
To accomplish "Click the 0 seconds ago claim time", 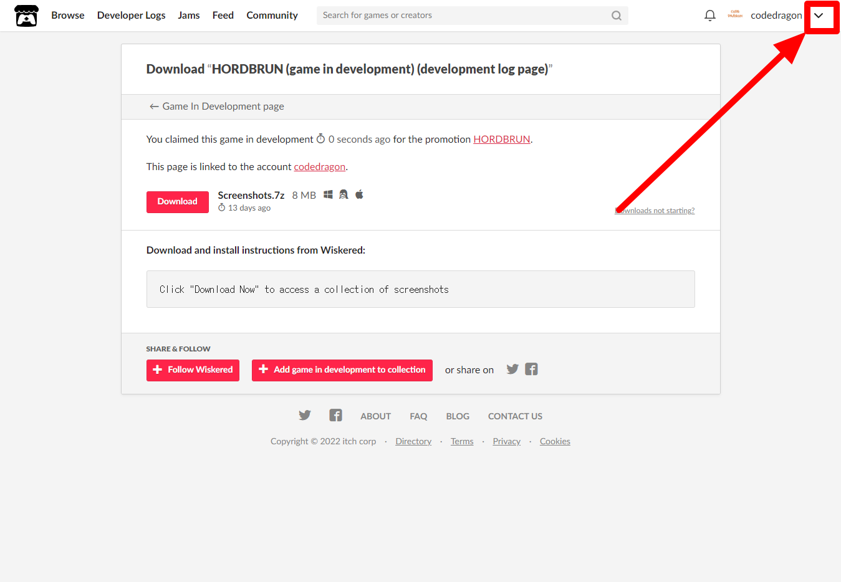I will [x=353, y=140].
